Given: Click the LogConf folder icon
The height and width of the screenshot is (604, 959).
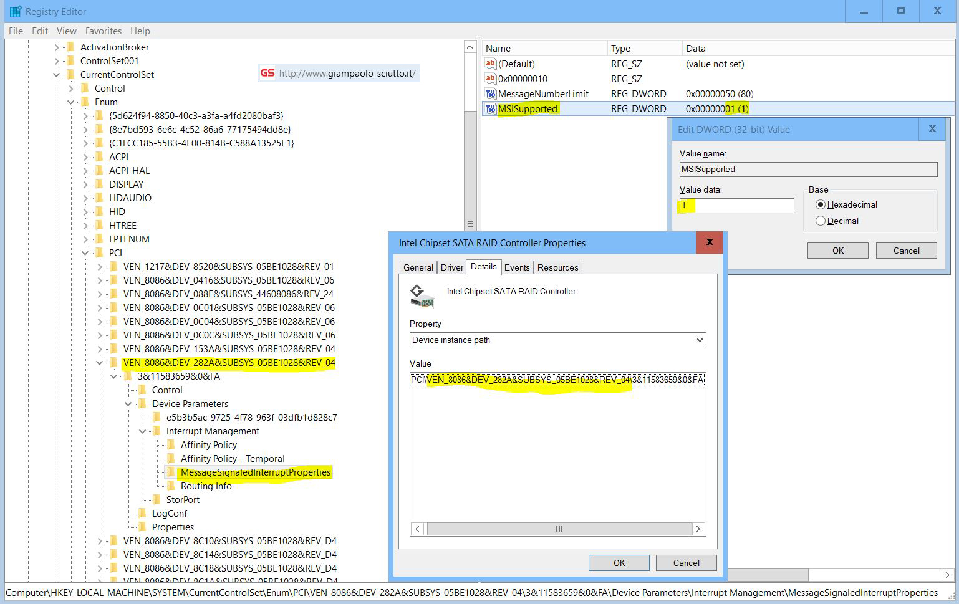Looking at the screenshot, I should click(142, 513).
